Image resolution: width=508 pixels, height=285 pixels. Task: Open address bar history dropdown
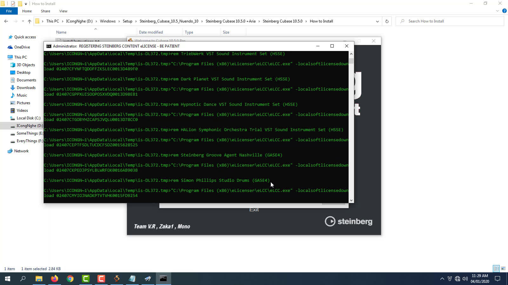[377, 21]
